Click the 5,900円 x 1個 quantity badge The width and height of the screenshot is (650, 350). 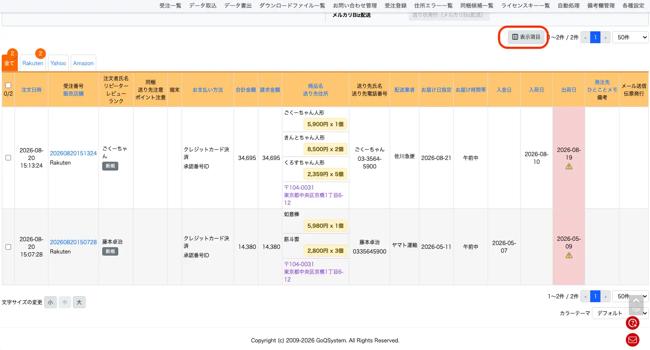(325, 124)
